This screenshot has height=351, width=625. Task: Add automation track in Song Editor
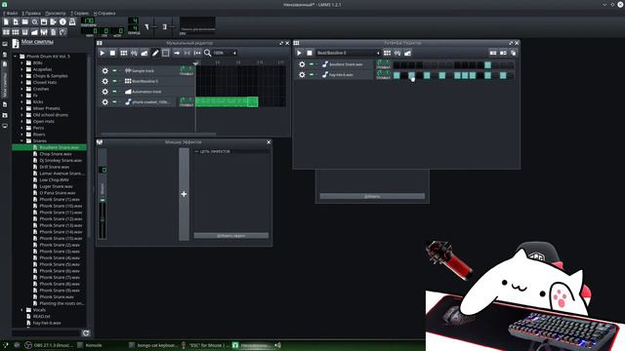(x=145, y=53)
